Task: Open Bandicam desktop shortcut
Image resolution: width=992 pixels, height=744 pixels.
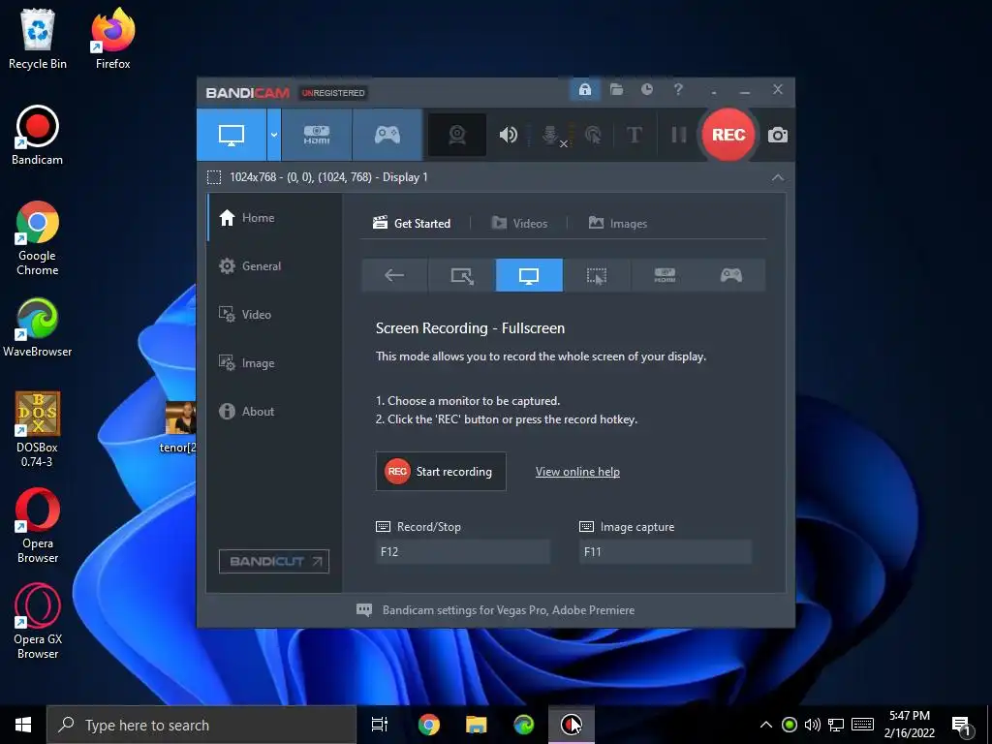Action: [38, 136]
